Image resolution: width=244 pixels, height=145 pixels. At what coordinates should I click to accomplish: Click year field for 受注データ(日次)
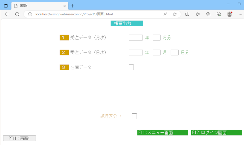click(x=136, y=53)
